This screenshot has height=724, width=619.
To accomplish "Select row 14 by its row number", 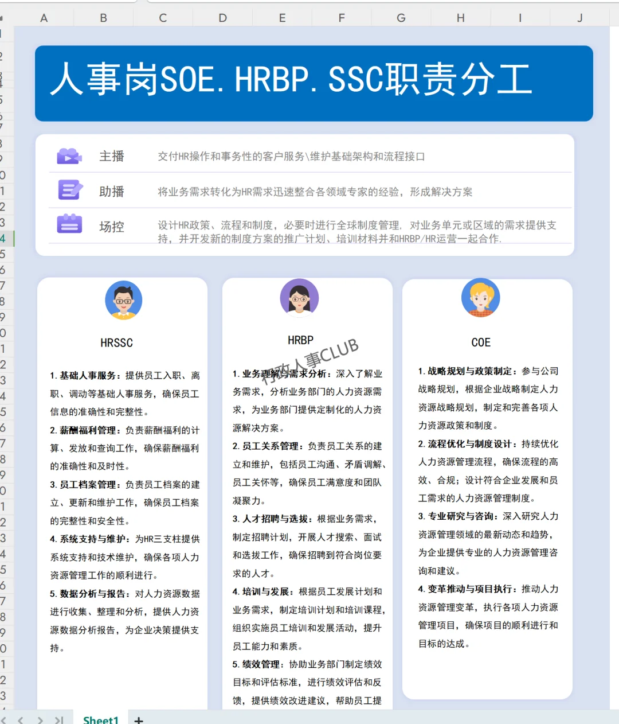I will tap(5, 238).
